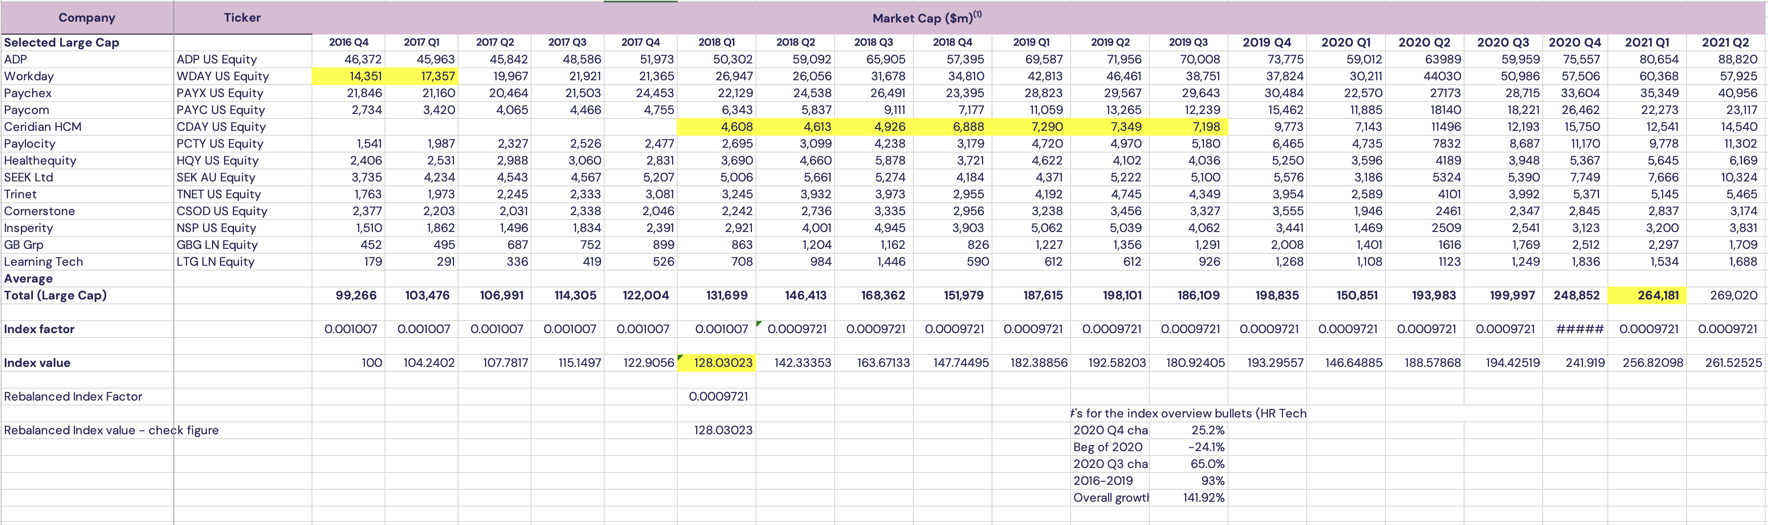Click the 2018 Q1 column header

717,43
